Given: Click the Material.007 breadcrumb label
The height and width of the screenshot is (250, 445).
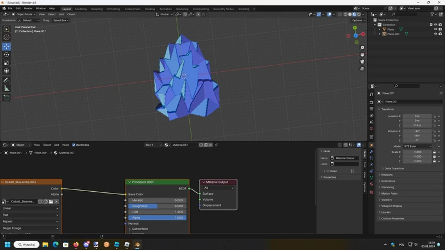Looking at the screenshot, I should pos(66,153).
